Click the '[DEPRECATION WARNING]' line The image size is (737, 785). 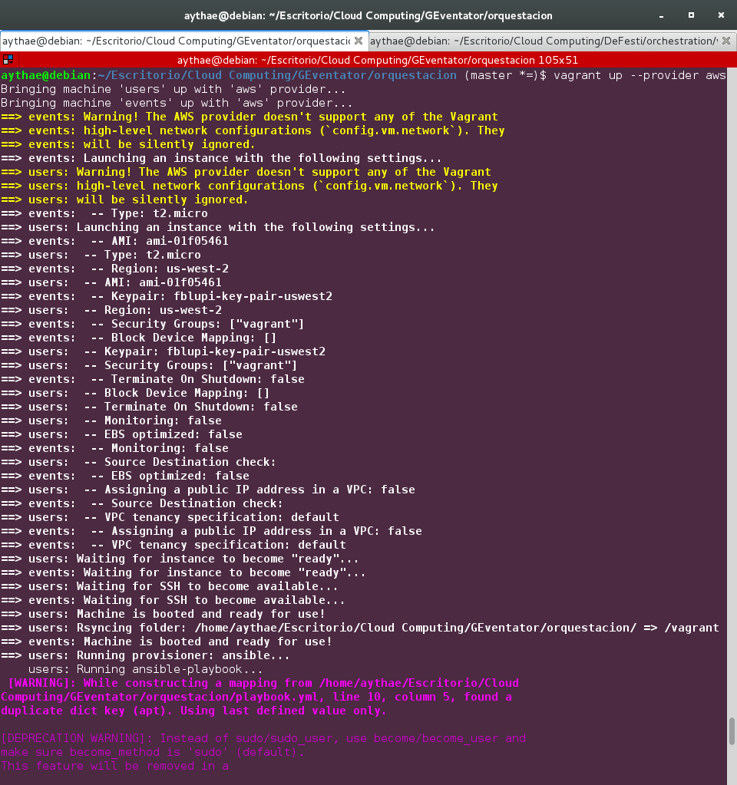(263, 738)
